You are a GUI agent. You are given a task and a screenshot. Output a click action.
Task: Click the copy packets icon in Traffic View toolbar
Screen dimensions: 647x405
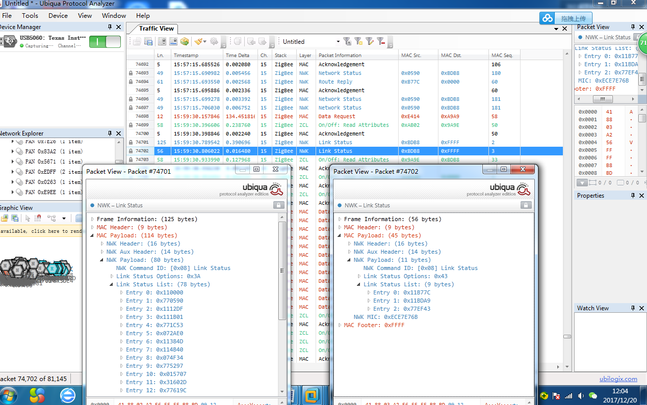pos(237,42)
